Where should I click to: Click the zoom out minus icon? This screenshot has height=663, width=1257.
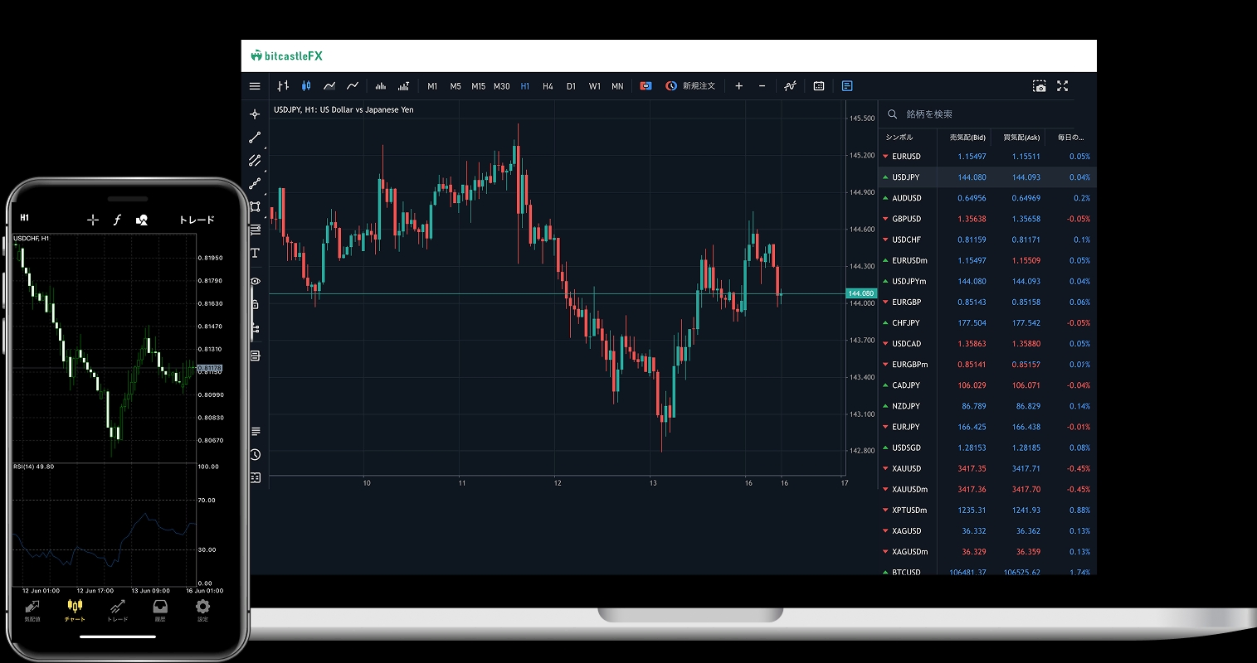tap(762, 86)
